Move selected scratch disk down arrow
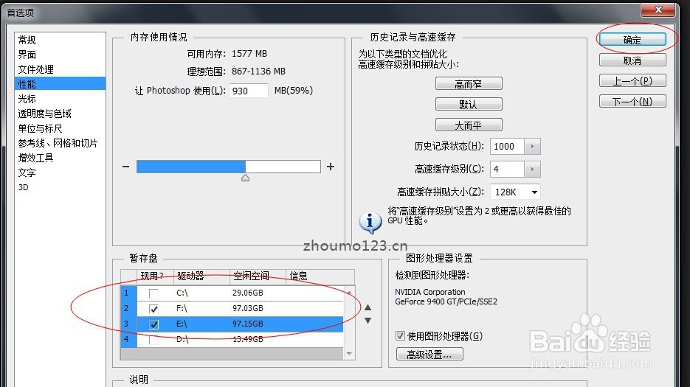The image size is (690, 387). 368,321
